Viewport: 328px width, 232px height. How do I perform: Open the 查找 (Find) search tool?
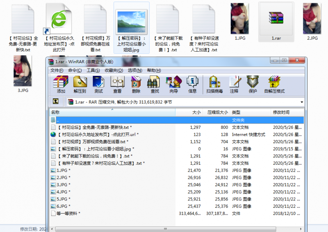155,84
